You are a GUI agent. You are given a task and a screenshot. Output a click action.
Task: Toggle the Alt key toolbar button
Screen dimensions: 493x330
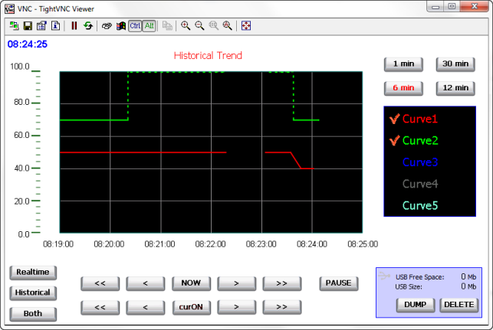tap(149, 25)
